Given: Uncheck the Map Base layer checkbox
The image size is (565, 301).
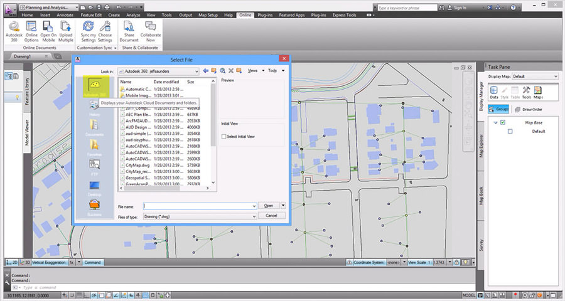Looking at the screenshot, I should coord(503,122).
